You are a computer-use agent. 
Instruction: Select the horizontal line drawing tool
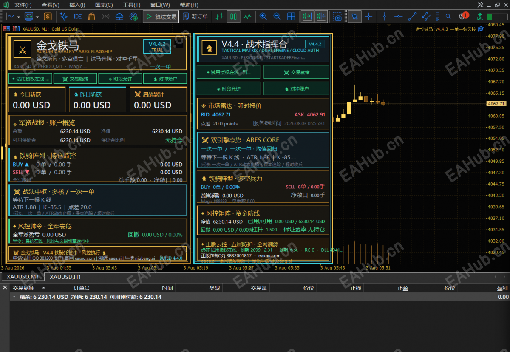(398, 17)
